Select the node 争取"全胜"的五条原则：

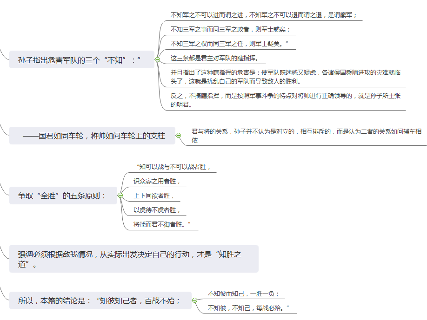[x=63, y=195]
